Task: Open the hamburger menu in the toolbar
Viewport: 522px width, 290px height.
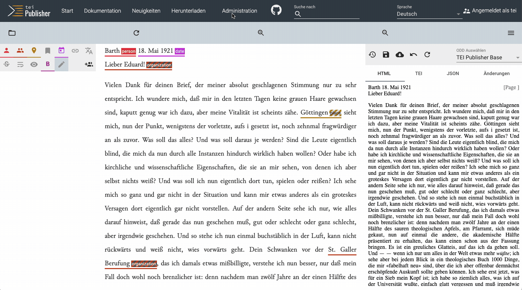Action: point(511,33)
